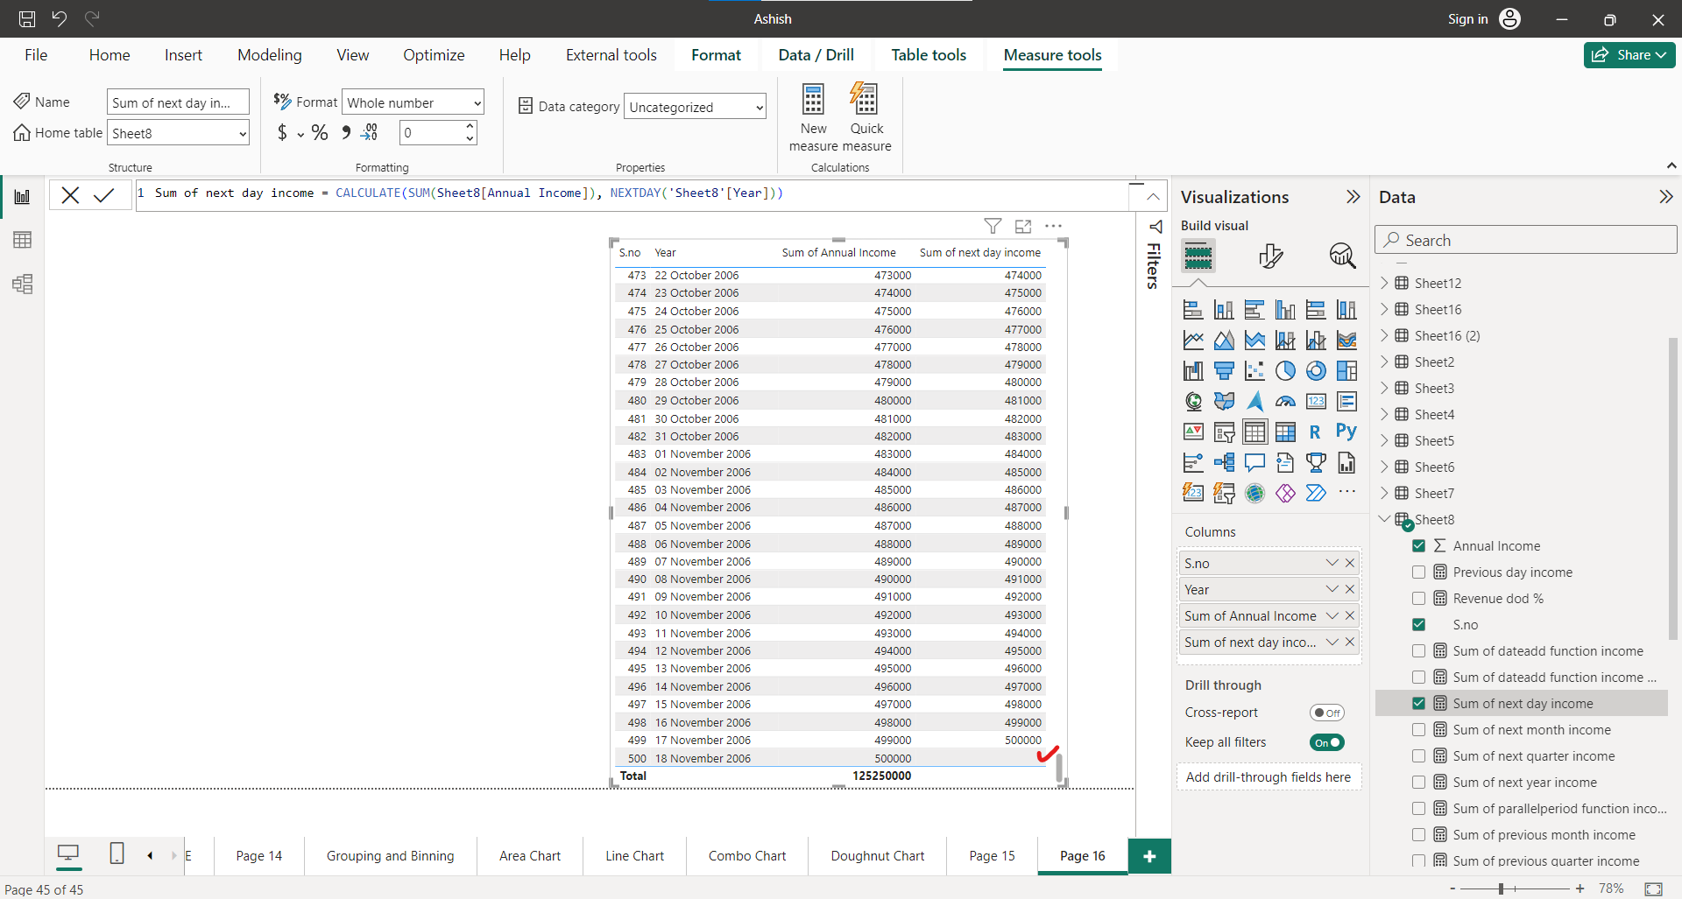Open the Quick measure dialog
The image size is (1682, 899).
pos(866,116)
